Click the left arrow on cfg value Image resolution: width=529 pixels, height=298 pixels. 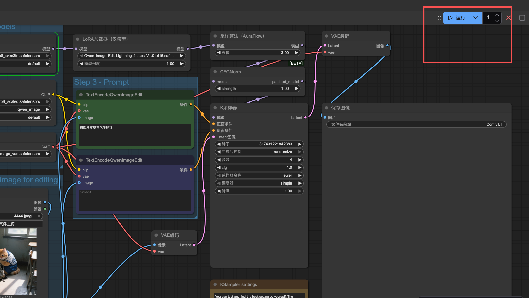coord(219,167)
